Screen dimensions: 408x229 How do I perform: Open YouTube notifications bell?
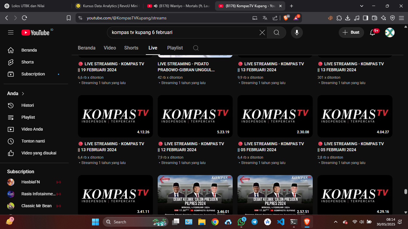372,33
